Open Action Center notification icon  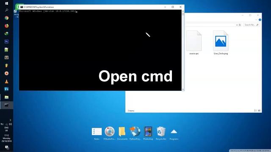pyautogui.click(x=7, y=147)
